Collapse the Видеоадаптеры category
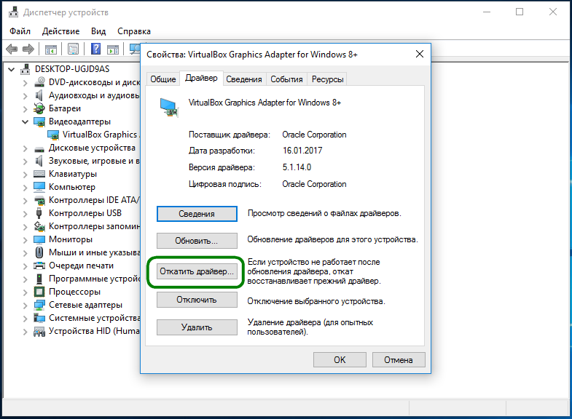The height and width of the screenshot is (419, 572). coord(26,121)
